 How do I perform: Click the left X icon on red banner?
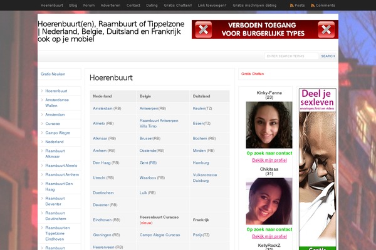pos(203,29)
